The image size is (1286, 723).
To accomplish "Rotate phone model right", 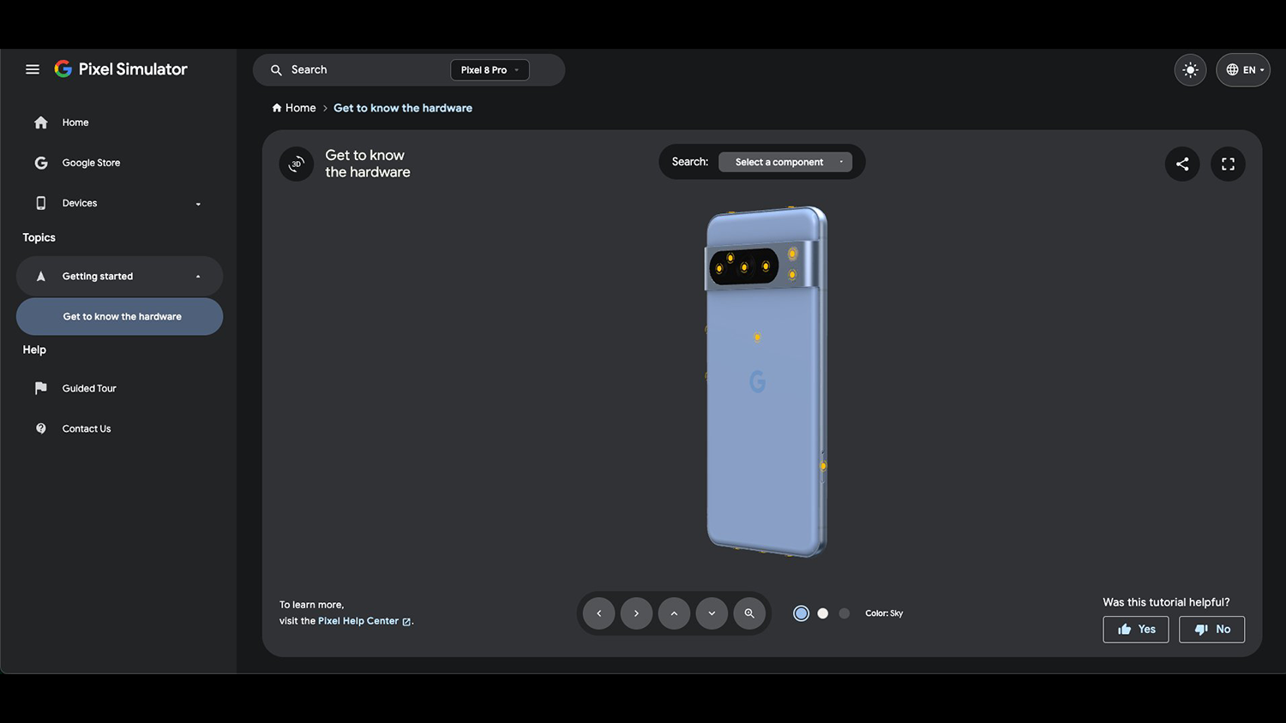I will [636, 613].
